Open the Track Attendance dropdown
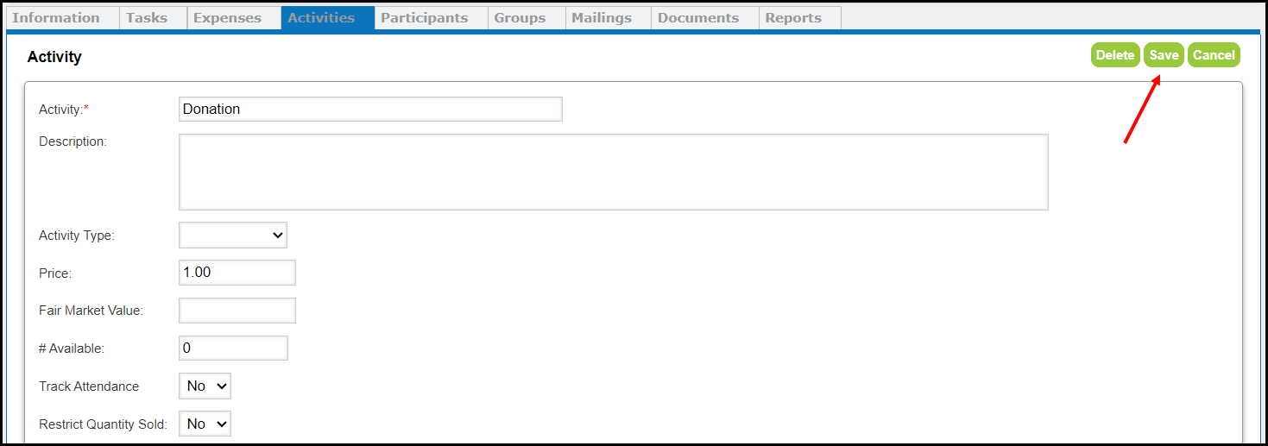Screen dimensions: 1268x446 pyautogui.click(x=205, y=386)
